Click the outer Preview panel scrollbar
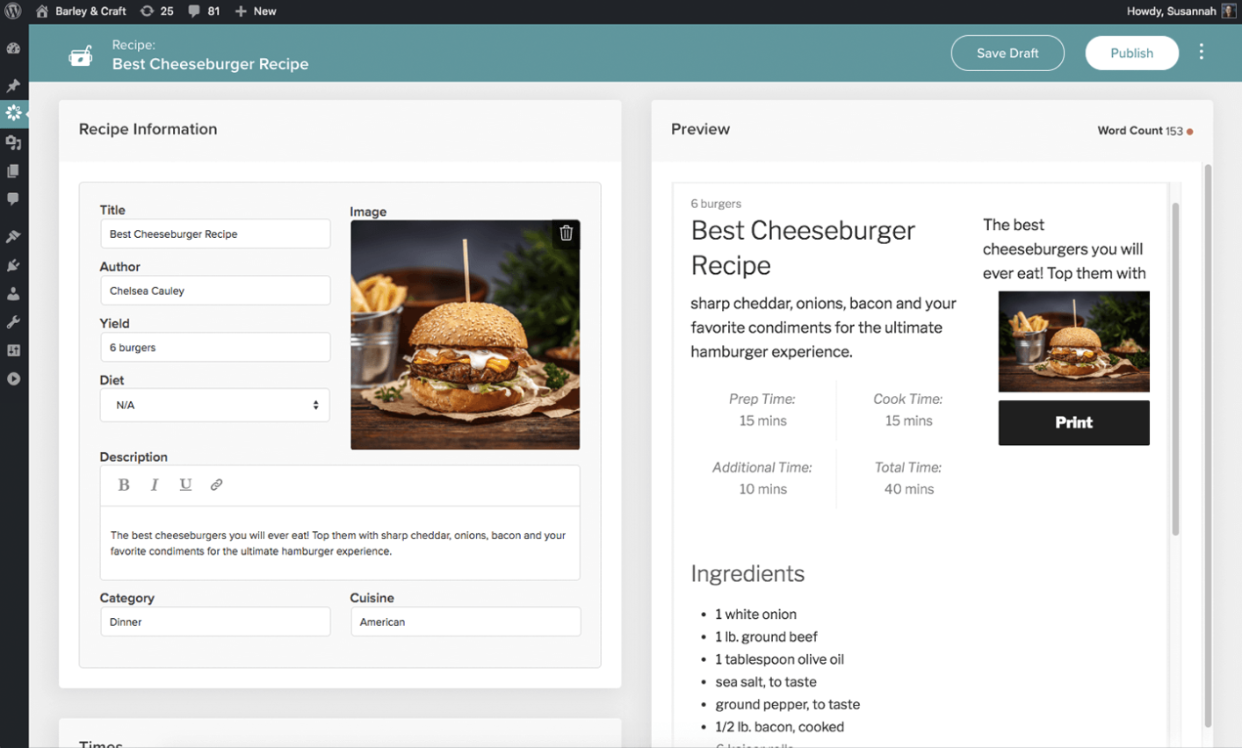Viewport: 1242px width, 748px height. [1208, 446]
